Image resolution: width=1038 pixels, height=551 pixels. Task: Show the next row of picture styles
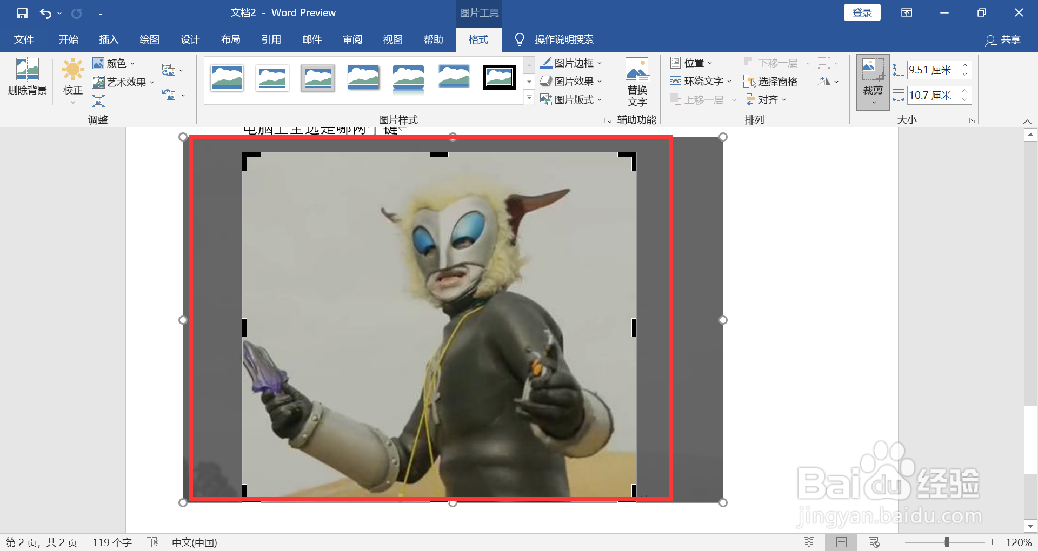point(530,82)
